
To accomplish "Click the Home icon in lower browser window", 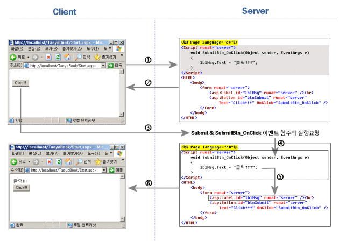I will point(68,162).
